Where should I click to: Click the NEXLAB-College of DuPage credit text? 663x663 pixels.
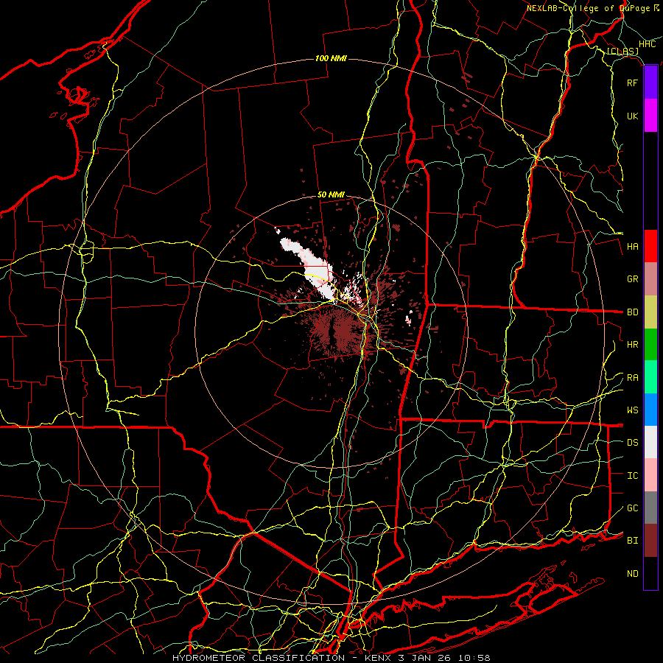(x=589, y=8)
